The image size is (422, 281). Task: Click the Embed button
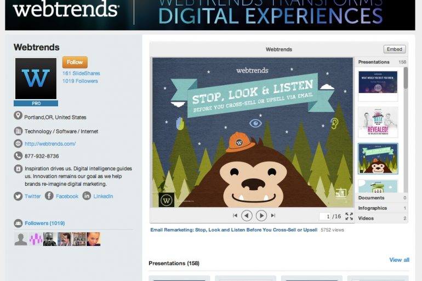395,49
